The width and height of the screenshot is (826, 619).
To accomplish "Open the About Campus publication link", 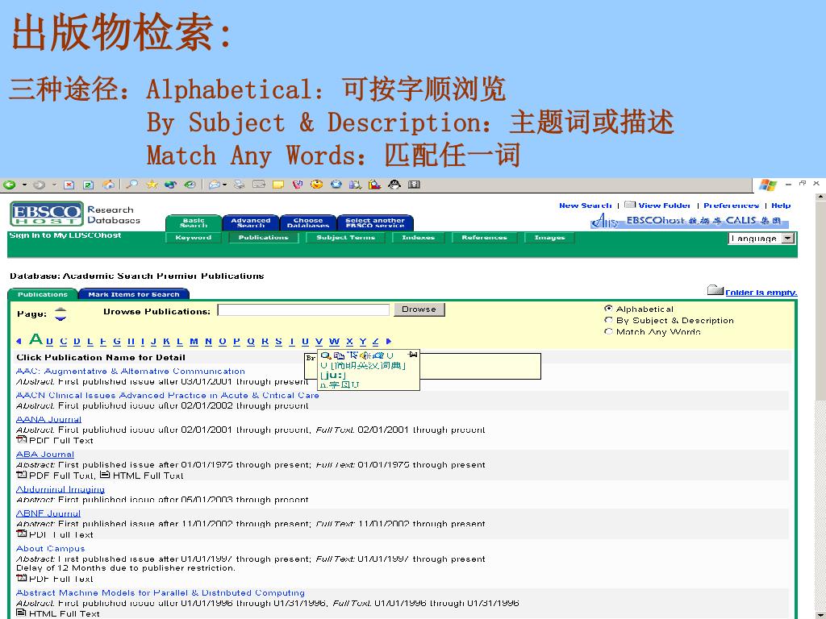I will tap(50, 548).
